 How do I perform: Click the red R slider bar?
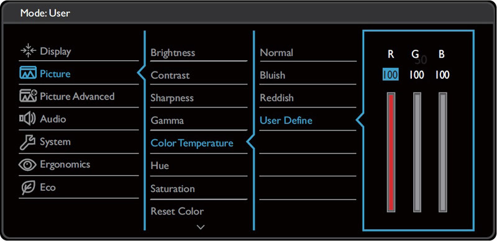(391, 152)
